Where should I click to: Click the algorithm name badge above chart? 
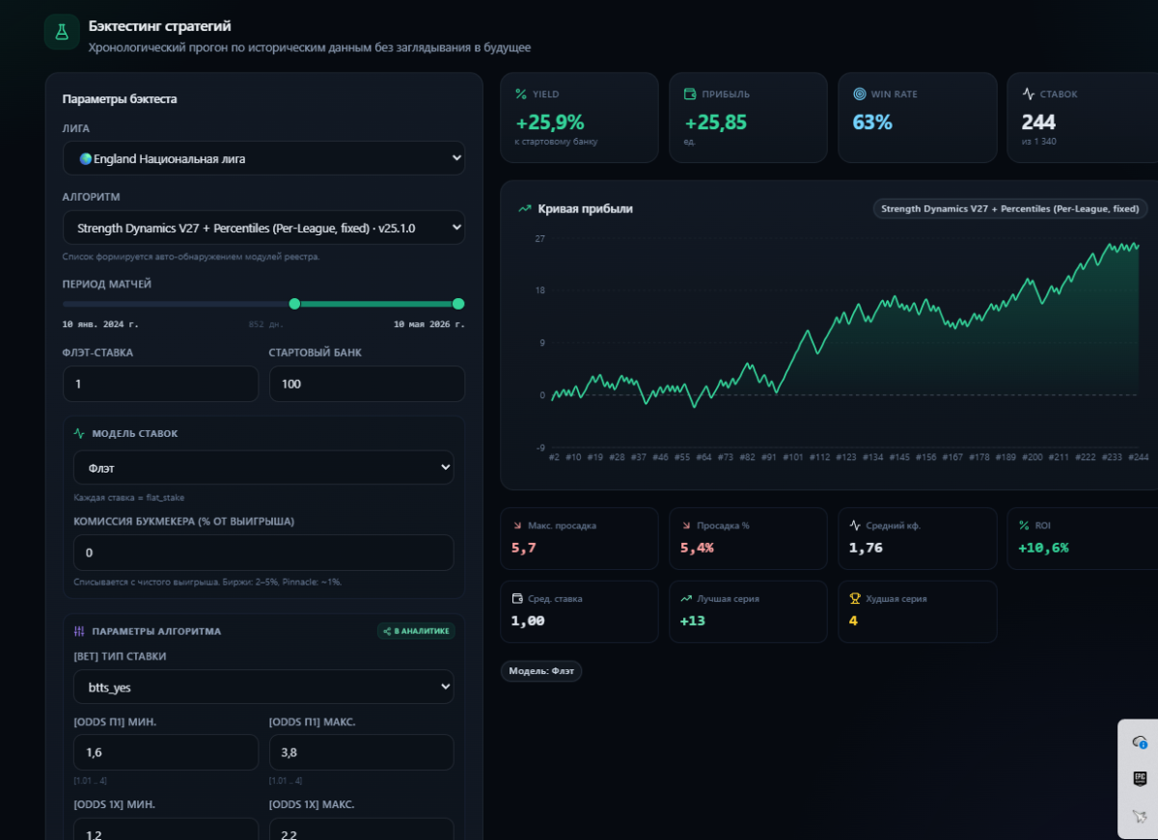coord(1010,208)
